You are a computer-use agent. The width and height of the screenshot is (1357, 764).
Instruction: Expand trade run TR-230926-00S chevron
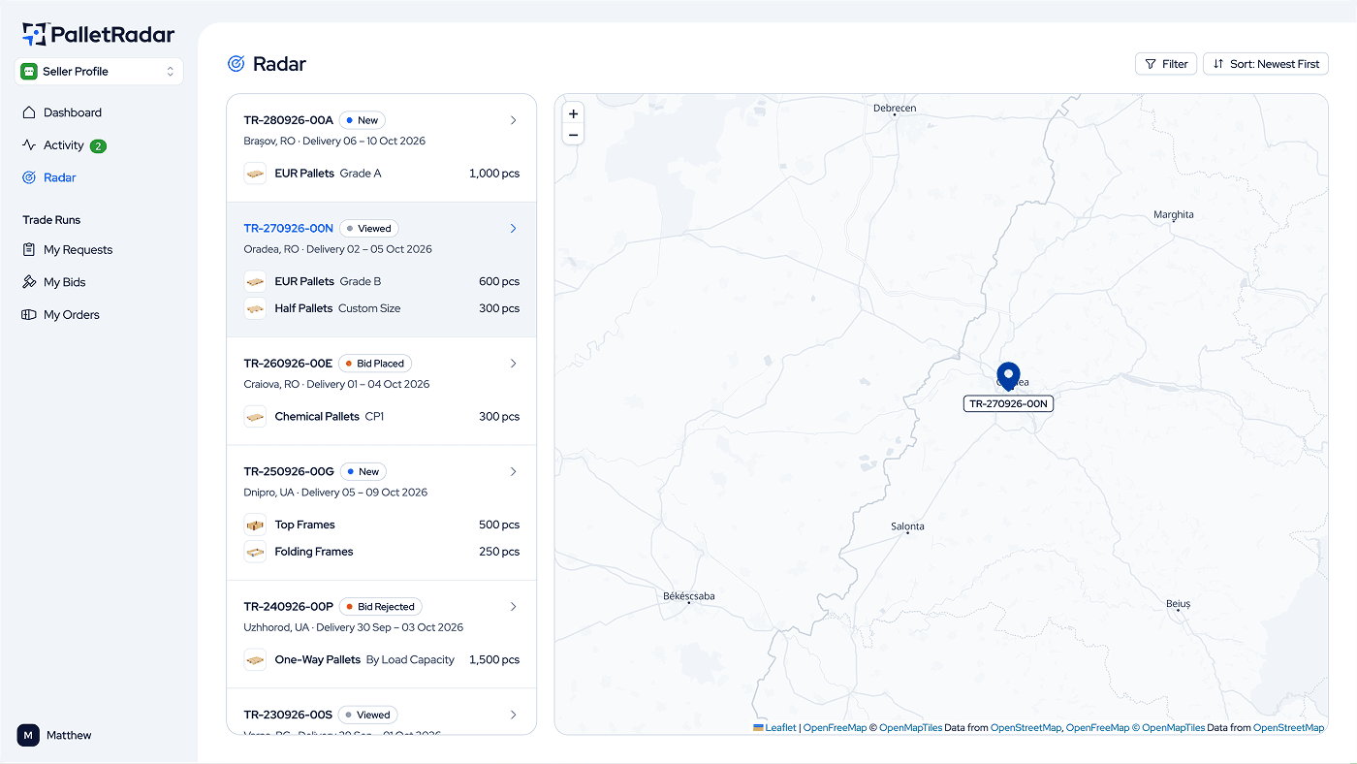click(514, 715)
